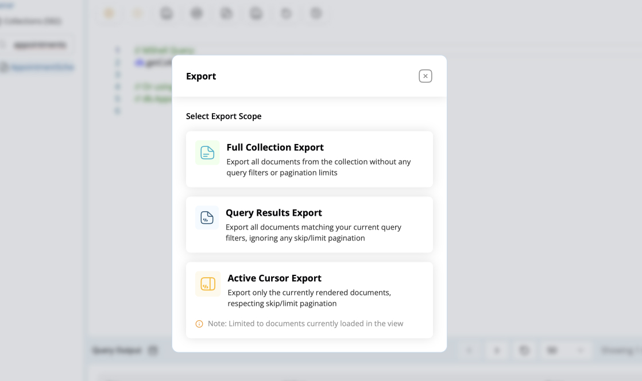The image size is (642, 381).
Task: Pick the Active Cursor Export option
Action: pos(309,291)
